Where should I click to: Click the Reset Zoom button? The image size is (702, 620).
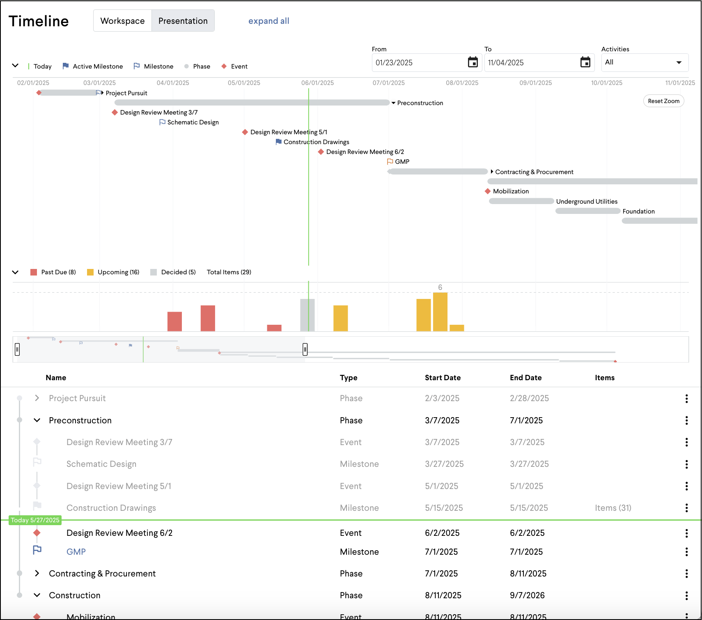tap(663, 101)
